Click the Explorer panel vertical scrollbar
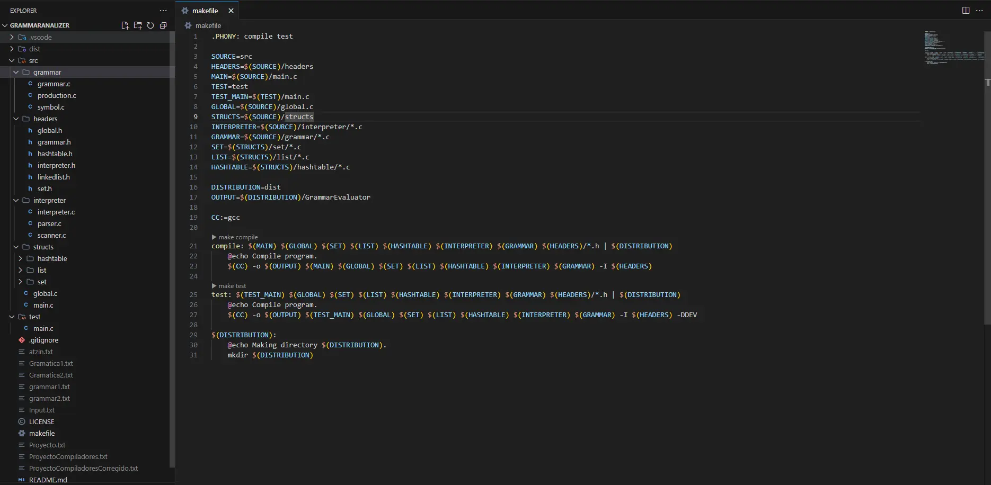This screenshot has height=485, width=991. [172, 249]
